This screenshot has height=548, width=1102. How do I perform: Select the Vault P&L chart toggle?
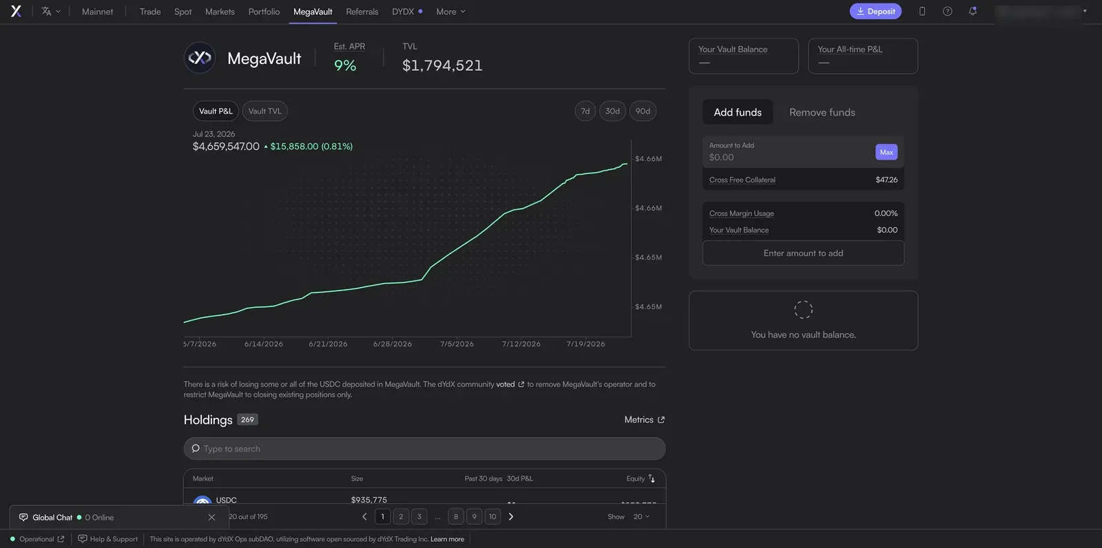216,111
